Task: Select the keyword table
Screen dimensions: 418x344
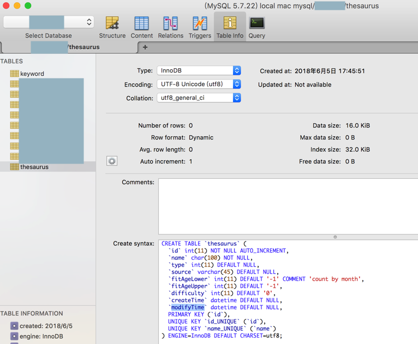Action: [32, 74]
